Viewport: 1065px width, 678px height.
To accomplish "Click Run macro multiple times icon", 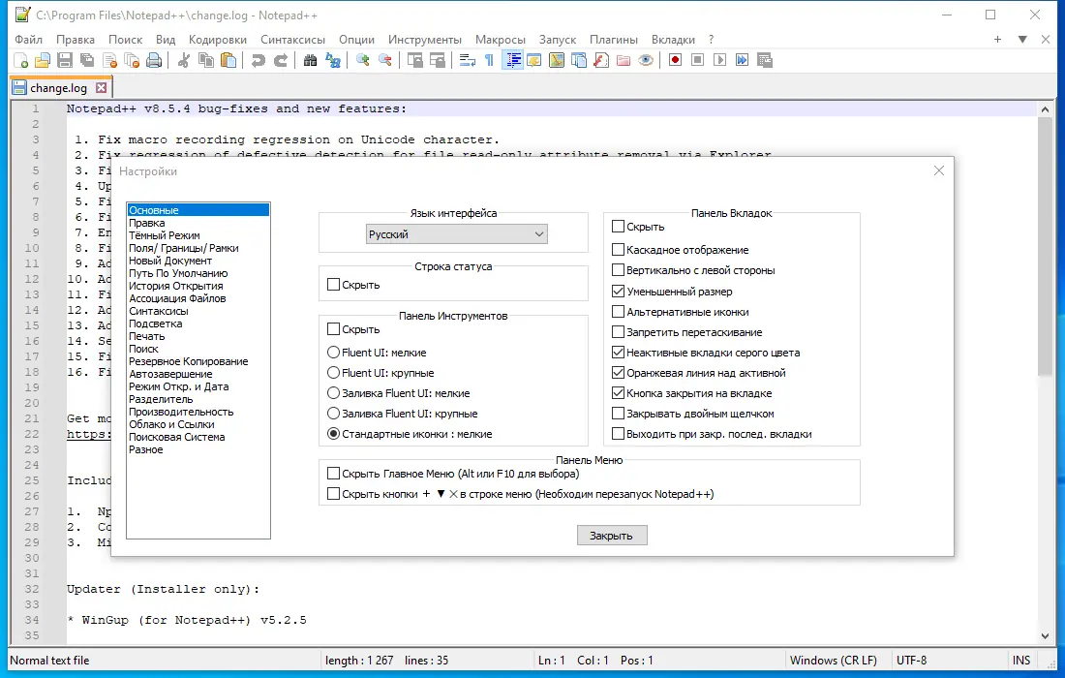I will click(x=743, y=60).
